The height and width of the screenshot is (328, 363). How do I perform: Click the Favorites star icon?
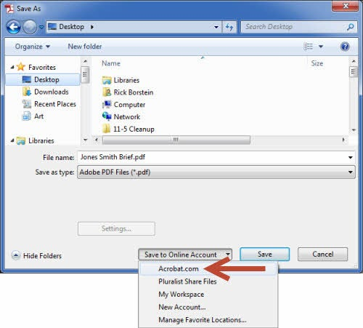21,67
